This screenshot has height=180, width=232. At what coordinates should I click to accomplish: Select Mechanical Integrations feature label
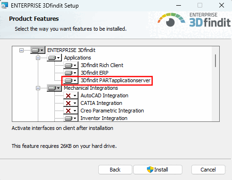click(x=91, y=88)
